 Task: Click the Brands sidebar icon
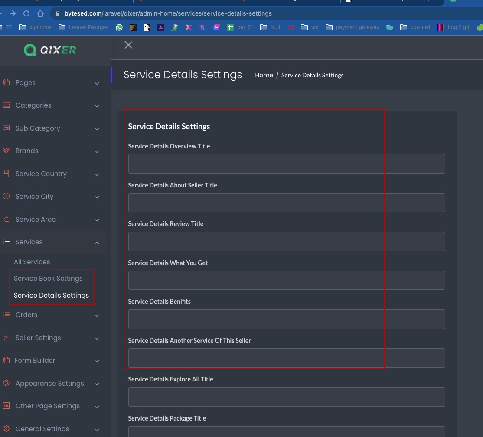(7, 151)
